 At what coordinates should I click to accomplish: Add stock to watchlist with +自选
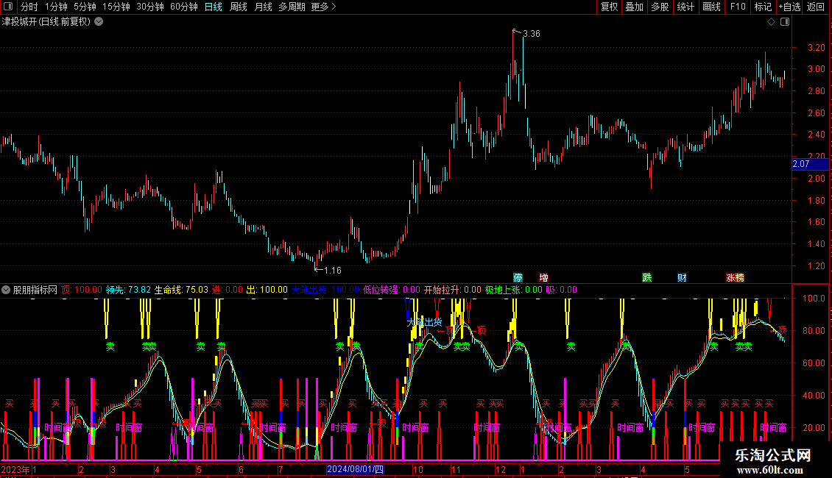789,7
